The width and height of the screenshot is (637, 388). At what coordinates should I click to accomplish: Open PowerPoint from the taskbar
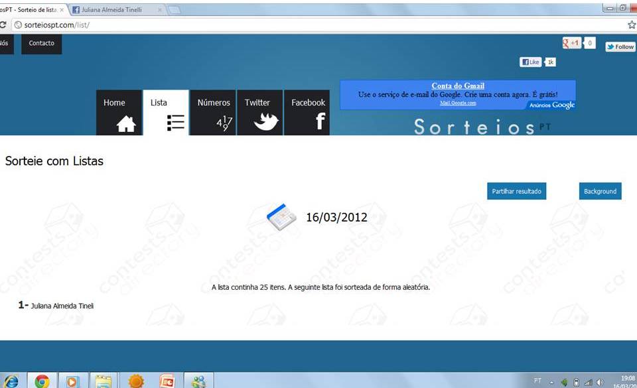pyautogui.click(x=167, y=381)
